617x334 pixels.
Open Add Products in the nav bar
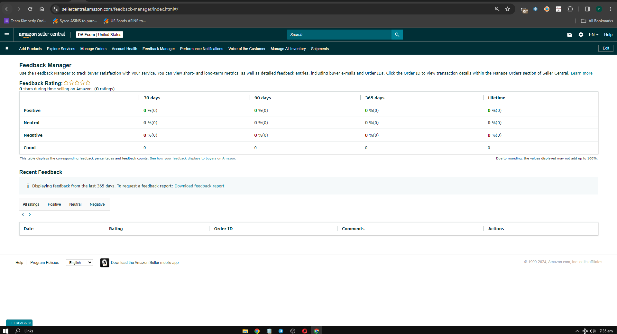[x=30, y=49]
